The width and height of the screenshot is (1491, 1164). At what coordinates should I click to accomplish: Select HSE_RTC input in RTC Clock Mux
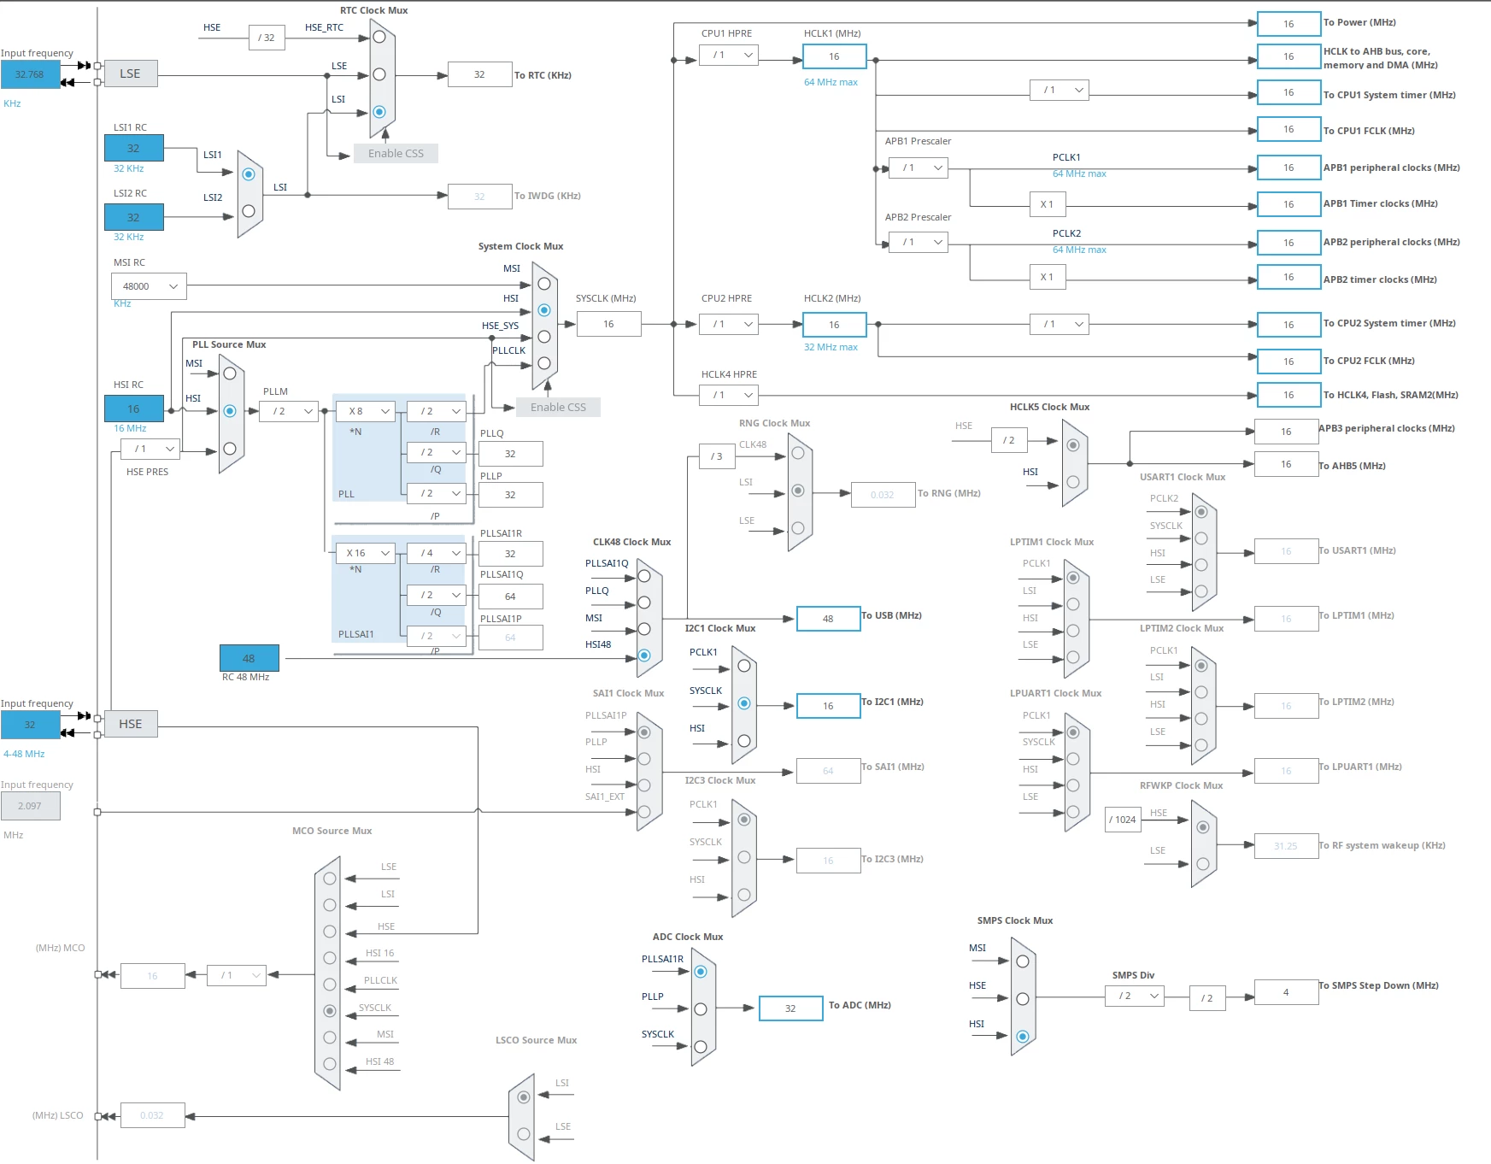click(x=379, y=37)
